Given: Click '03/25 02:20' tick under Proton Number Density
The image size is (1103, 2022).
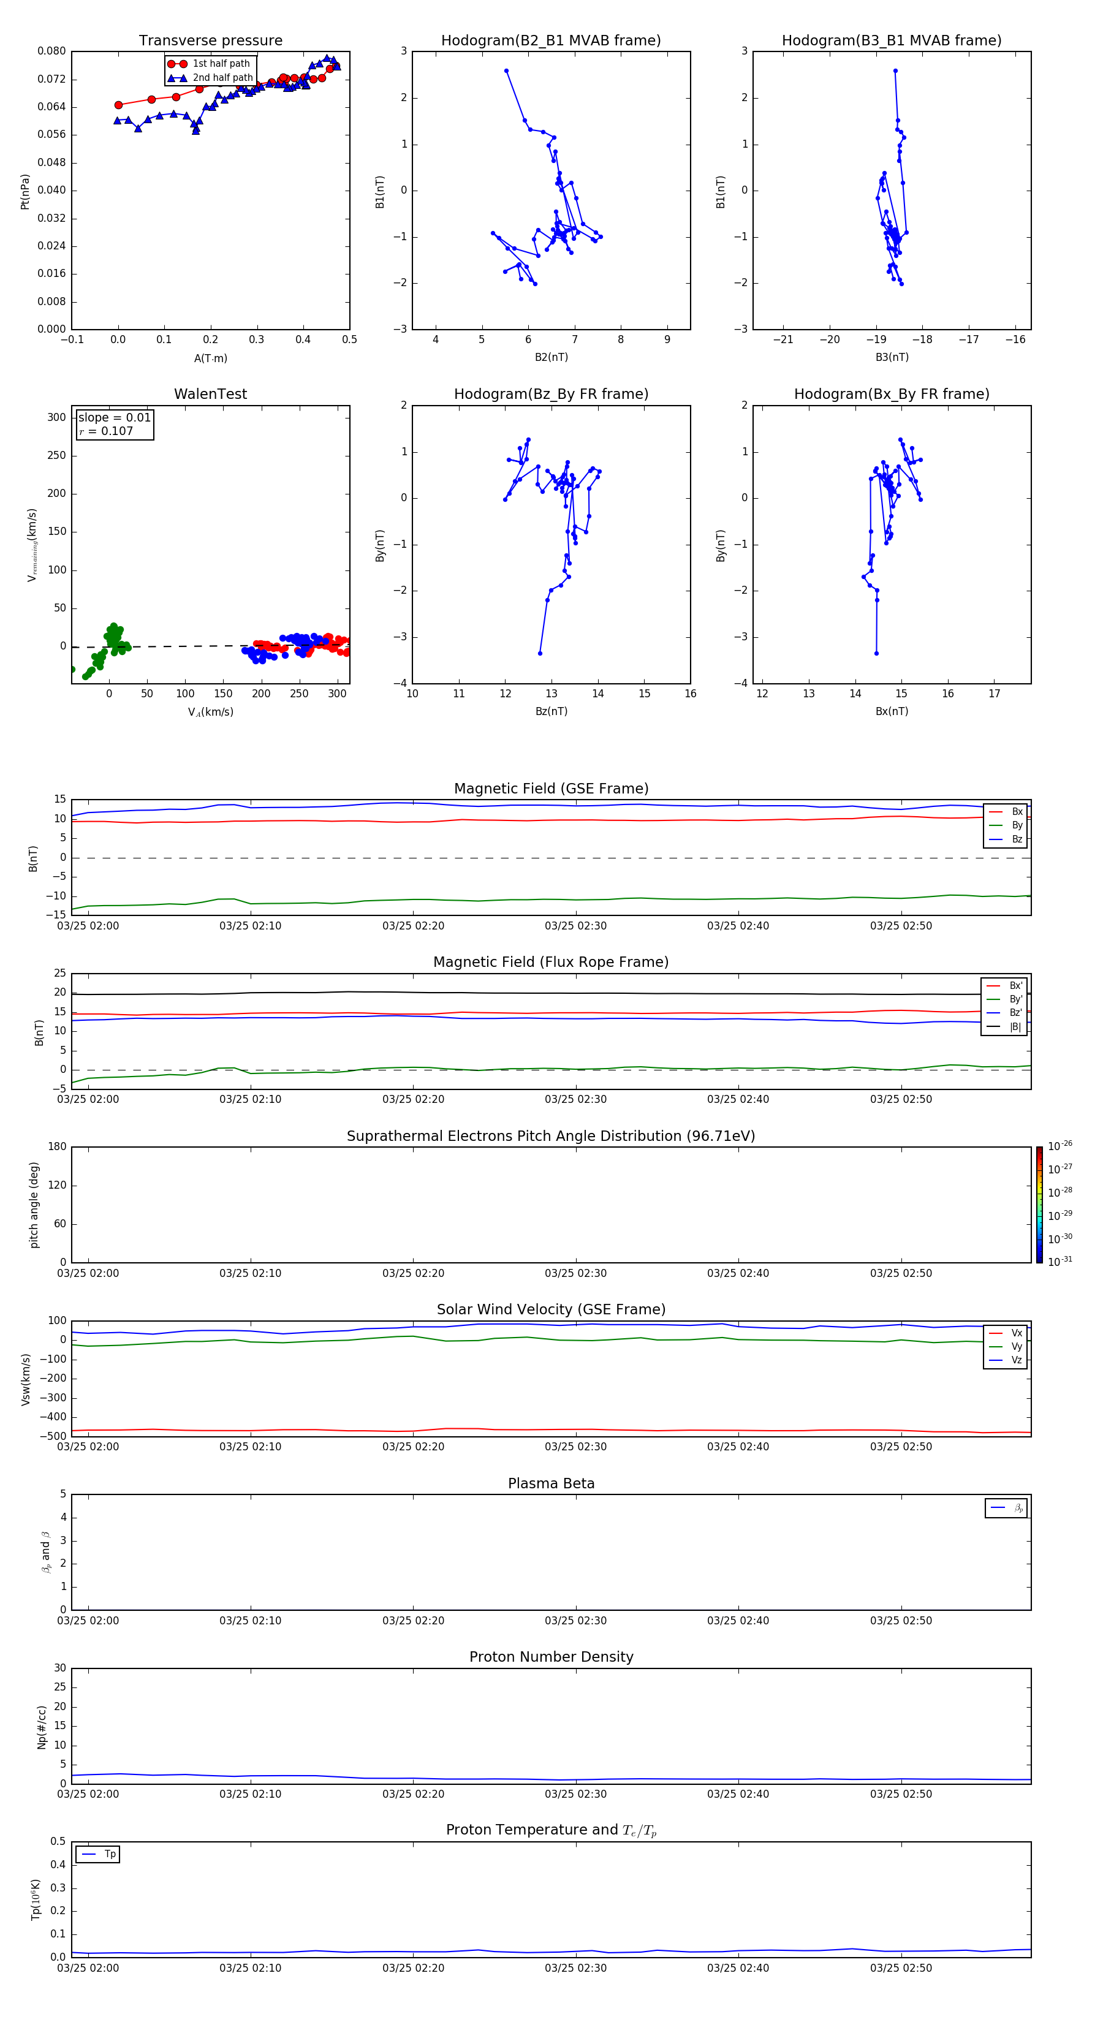Looking at the screenshot, I should (x=413, y=1794).
